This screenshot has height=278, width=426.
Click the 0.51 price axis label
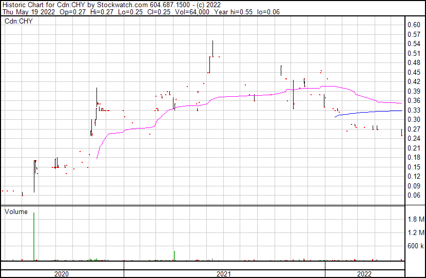(414, 53)
